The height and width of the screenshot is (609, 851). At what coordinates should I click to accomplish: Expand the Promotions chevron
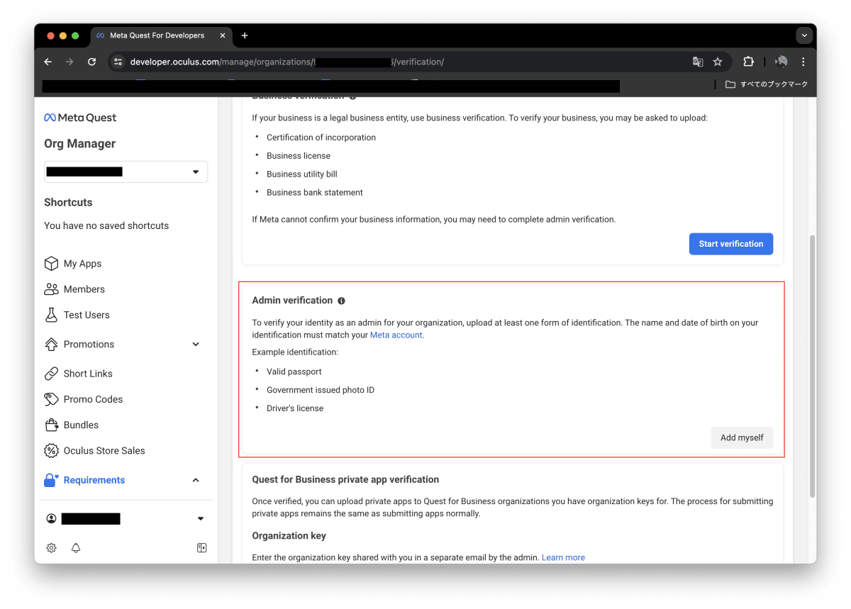[196, 345]
